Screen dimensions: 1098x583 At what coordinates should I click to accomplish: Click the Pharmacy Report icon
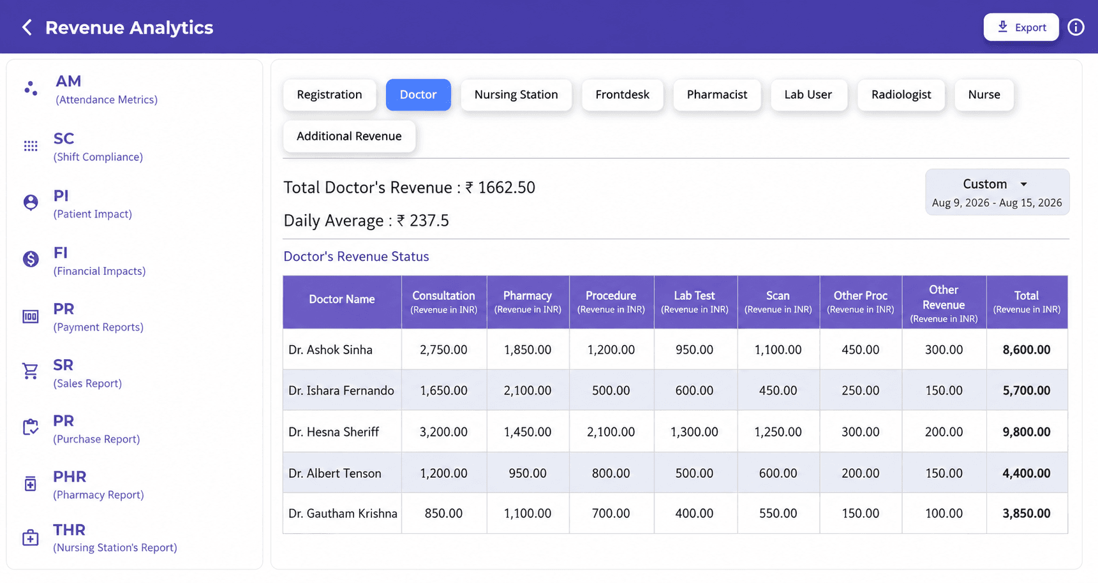point(31,483)
